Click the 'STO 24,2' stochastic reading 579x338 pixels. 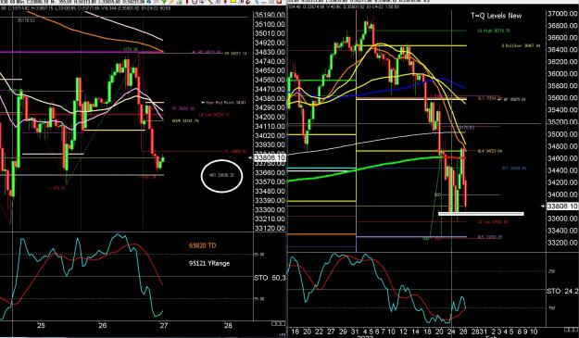562,291
